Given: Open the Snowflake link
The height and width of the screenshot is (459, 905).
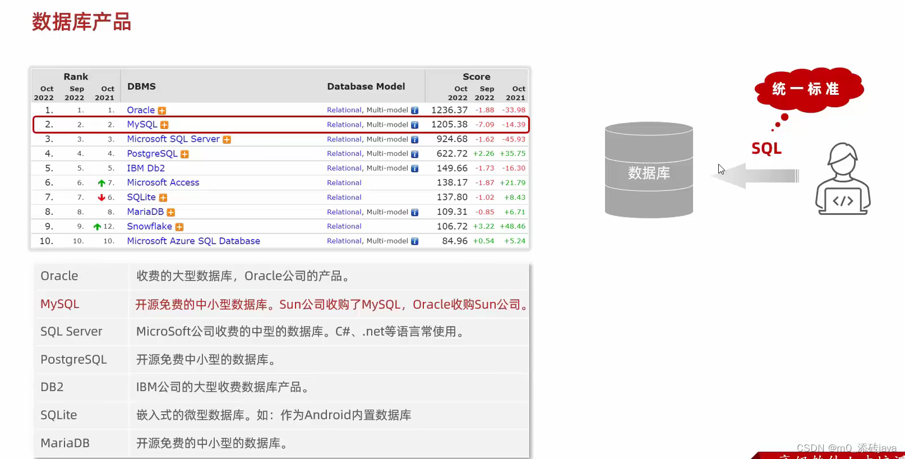Looking at the screenshot, I should (x=149, y=226).
